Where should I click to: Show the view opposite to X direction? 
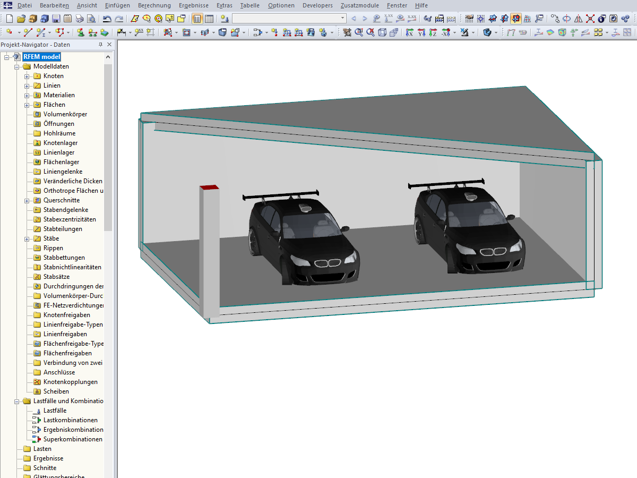(445, 32)
